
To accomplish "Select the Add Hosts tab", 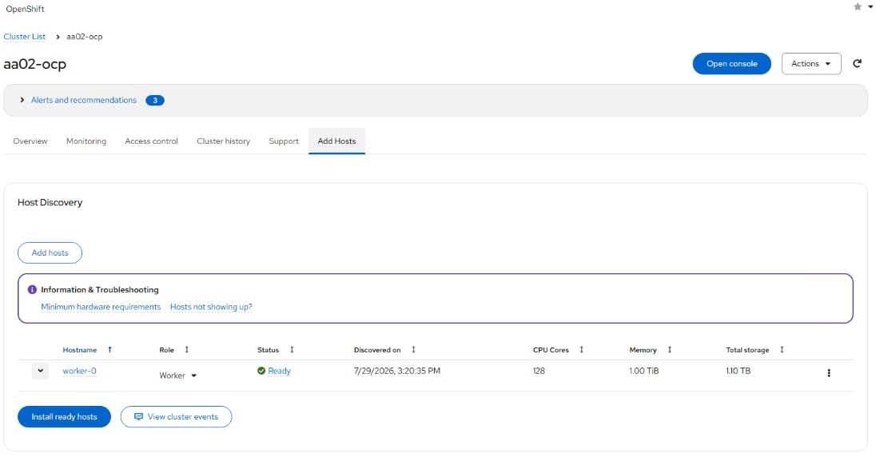I will [x=336, y=141].
